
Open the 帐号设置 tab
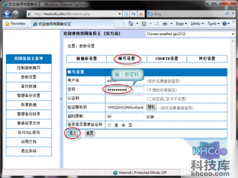click(x=127, y=59)
